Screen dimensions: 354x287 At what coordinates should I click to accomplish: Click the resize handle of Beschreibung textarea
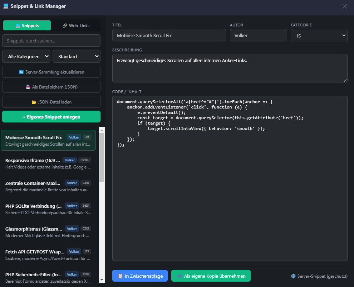346,80
